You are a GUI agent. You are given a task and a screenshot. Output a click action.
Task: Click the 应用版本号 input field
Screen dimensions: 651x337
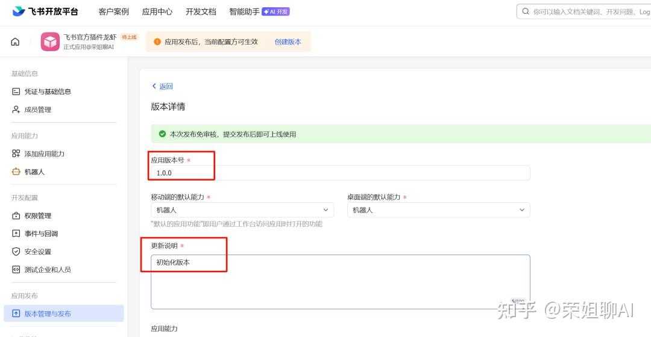[340, 173]
